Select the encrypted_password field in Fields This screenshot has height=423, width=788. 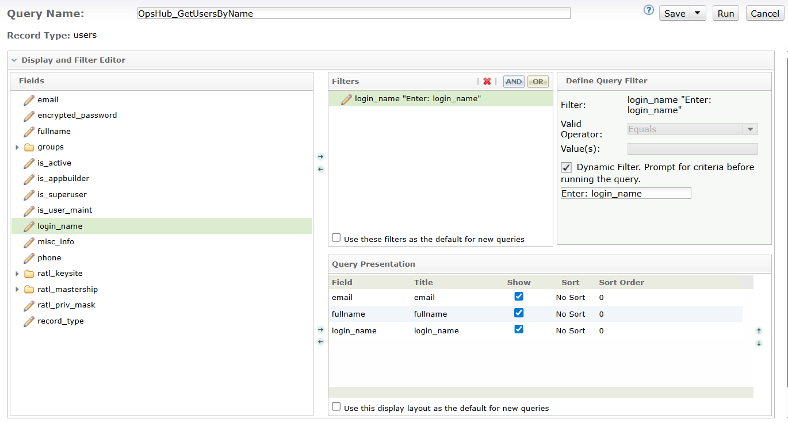click(x=77, y=116)
